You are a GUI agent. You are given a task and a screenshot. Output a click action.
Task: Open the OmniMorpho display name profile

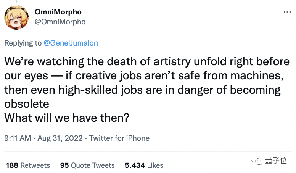tap(58, 12)
